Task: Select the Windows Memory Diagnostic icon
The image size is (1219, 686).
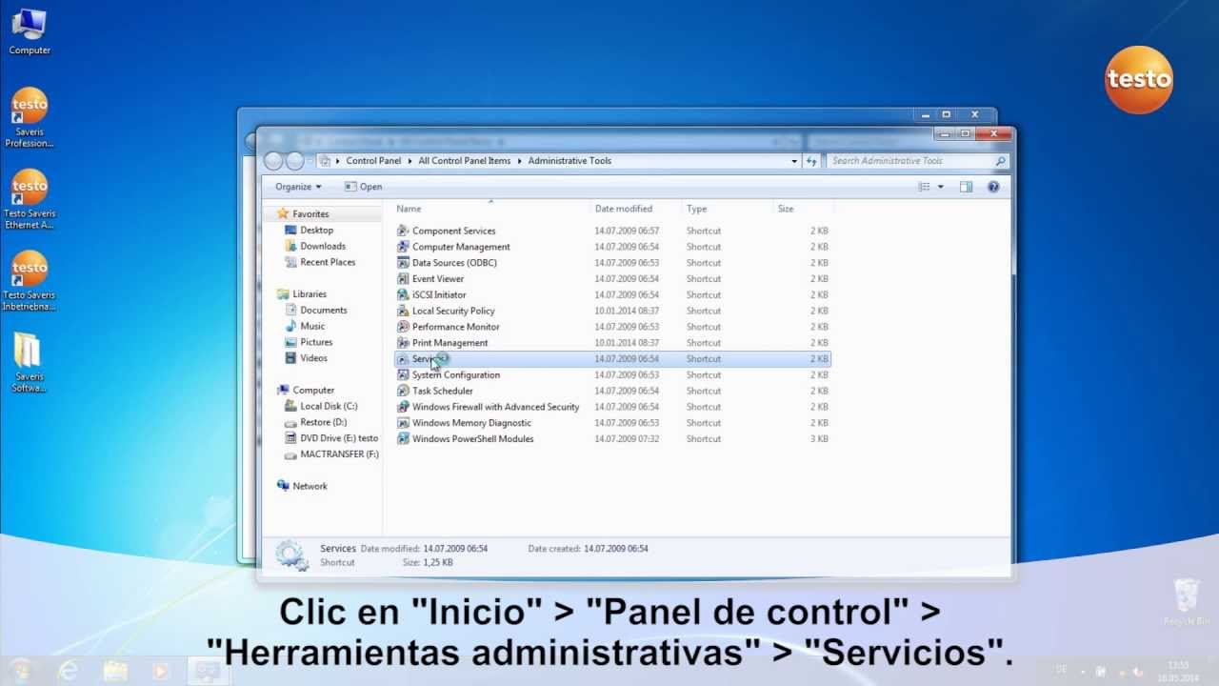Action: point(403,423)
